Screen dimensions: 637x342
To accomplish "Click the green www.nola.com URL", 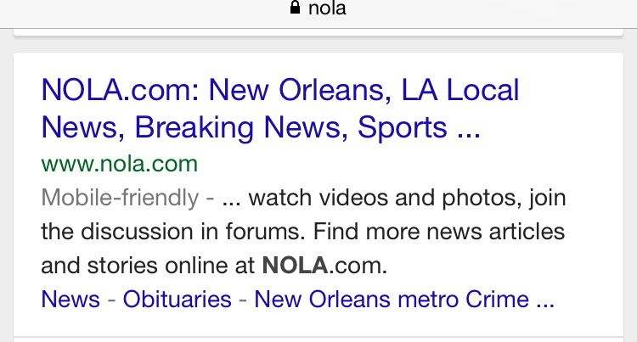I will [x=120, y=164].
